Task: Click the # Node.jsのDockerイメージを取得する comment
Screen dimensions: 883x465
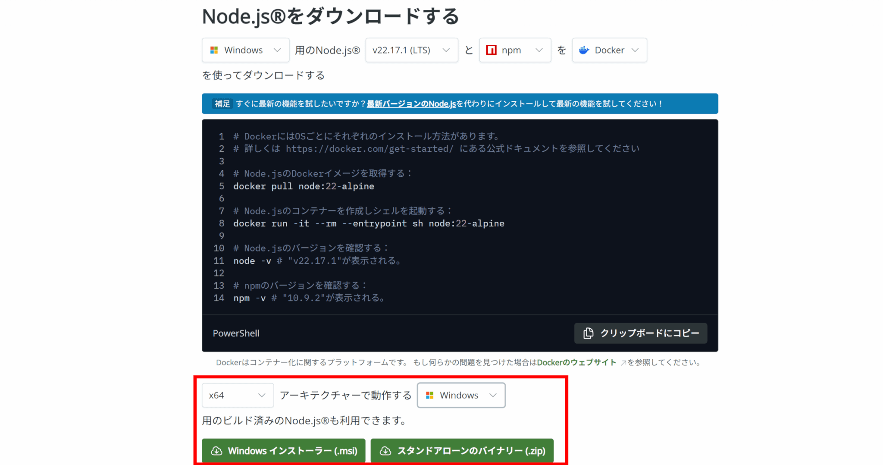Action: click(x=323, y=174)
